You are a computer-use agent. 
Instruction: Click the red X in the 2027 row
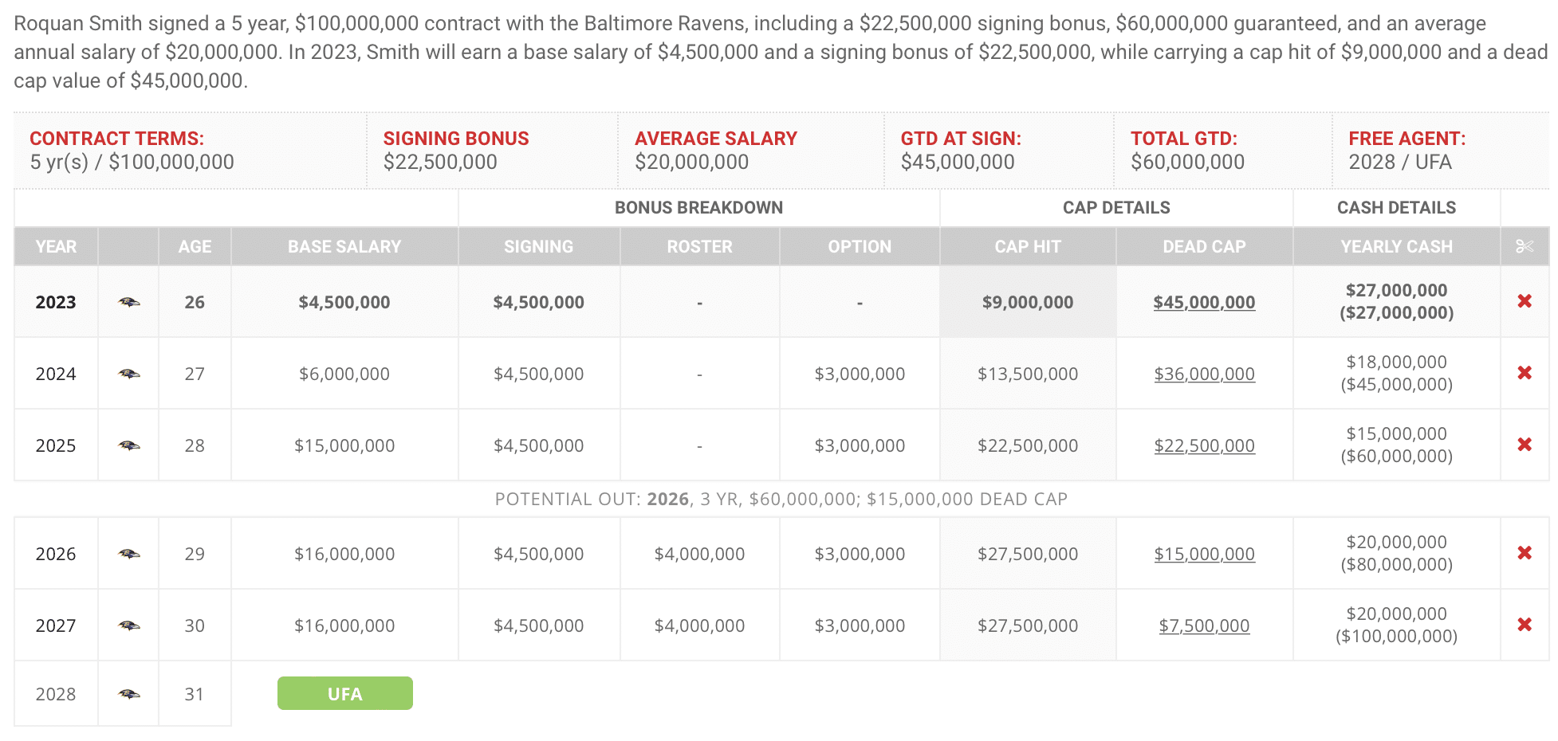(1525, 625)
